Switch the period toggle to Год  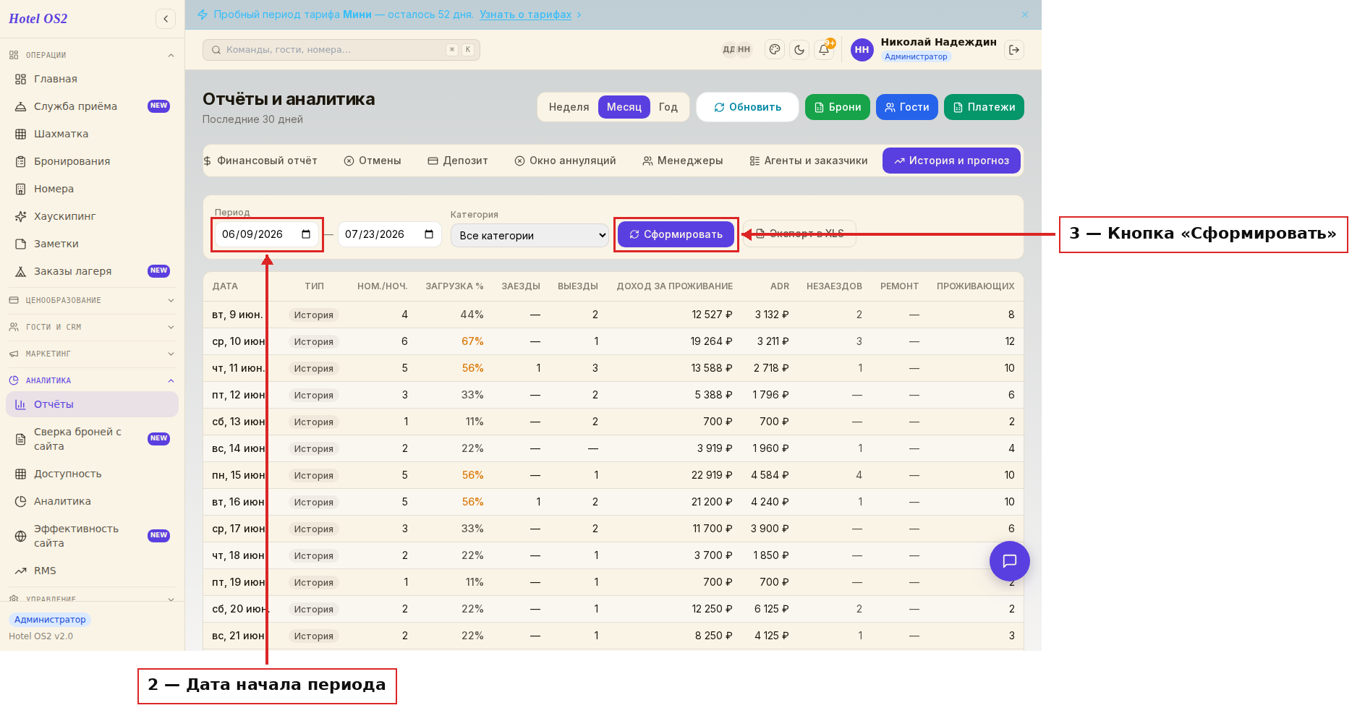tap(668, 107)
